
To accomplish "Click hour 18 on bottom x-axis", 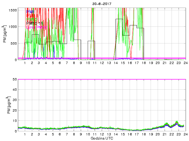I will (144, 134).
